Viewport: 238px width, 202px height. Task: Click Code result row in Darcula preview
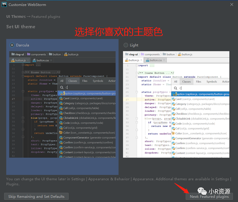click(x=87, y=123)
